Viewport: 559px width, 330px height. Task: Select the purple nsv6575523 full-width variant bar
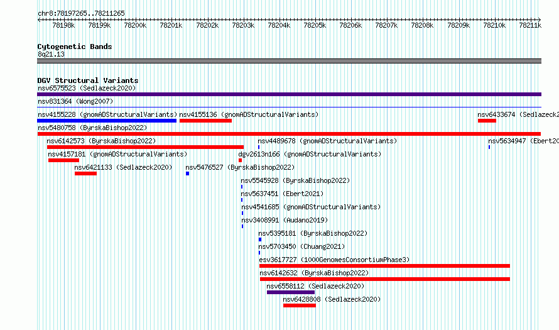(x=289, y=94)
